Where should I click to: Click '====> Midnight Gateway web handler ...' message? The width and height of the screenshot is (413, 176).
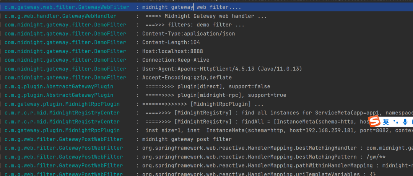206,16
